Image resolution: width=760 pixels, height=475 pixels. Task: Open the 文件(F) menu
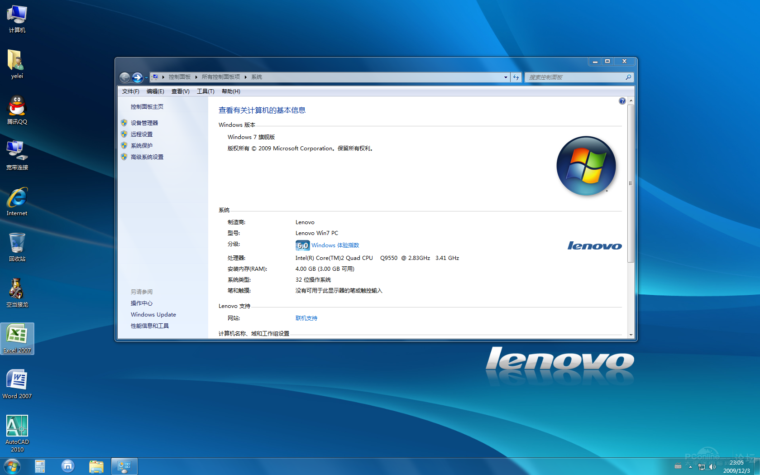[x=130, y=91]
